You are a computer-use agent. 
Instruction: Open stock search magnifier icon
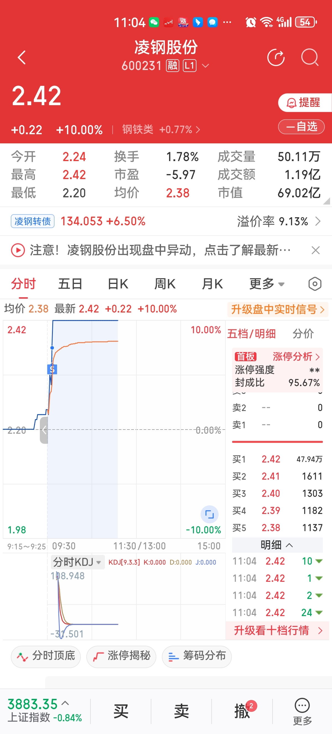click(x=310, y=58)
